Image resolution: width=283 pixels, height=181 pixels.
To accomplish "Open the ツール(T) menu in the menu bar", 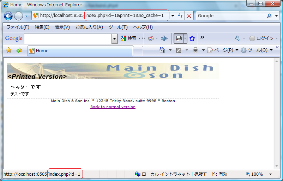I will point(118,27).
